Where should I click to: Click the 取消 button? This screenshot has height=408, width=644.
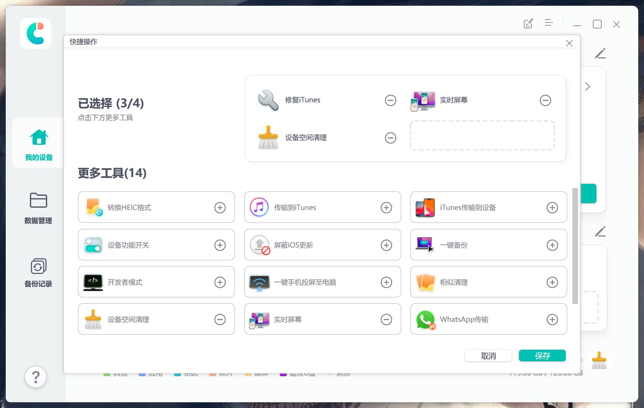tap(488, 356)
